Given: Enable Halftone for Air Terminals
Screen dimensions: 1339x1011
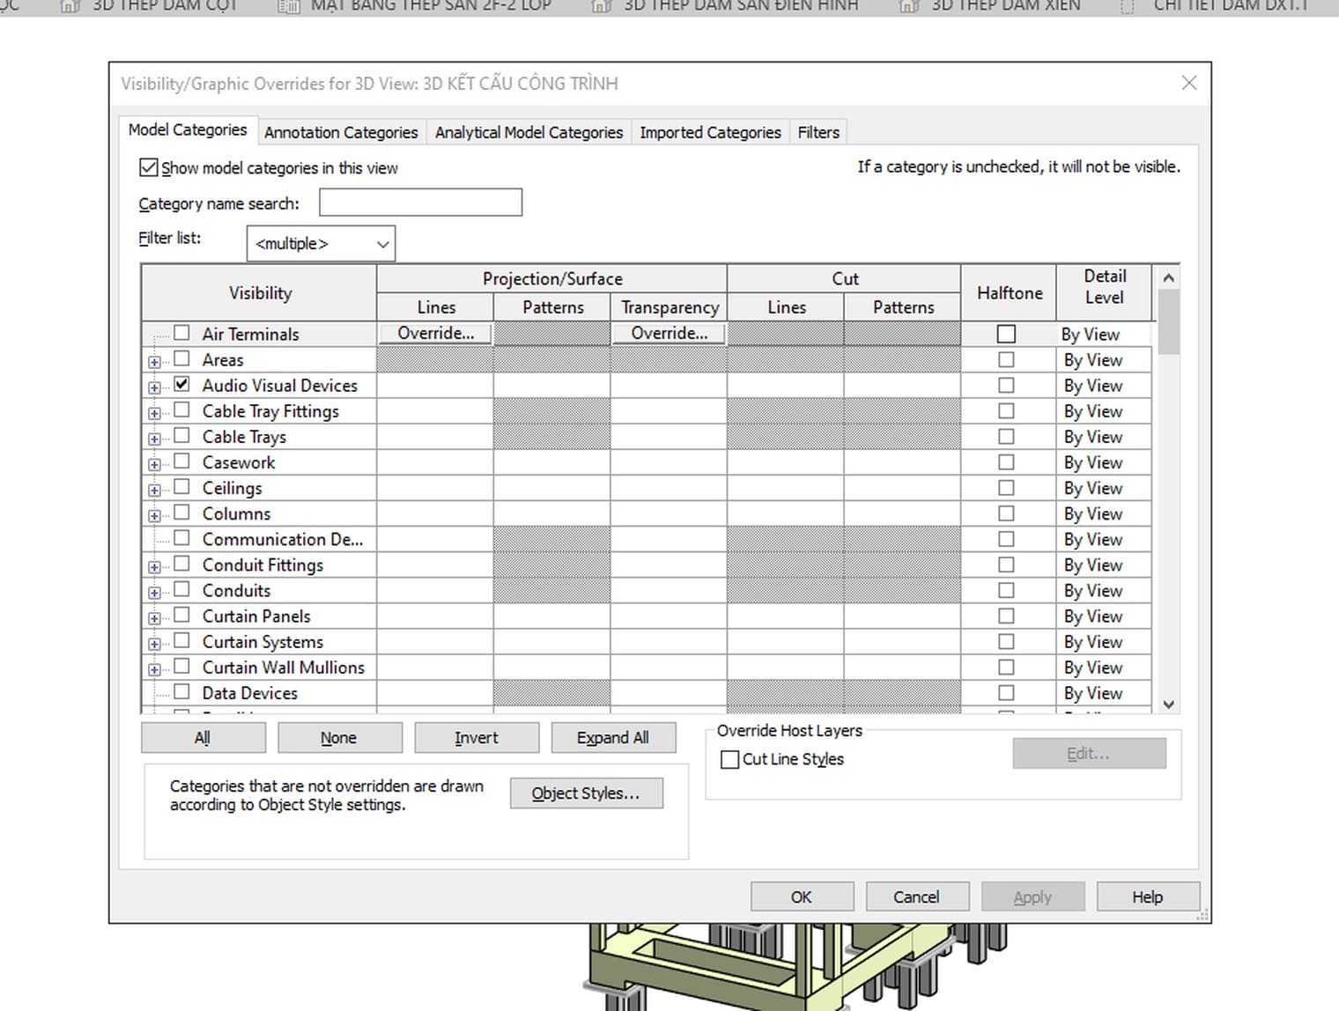Looking at the screenshot, I should (x=1006, y=334).
